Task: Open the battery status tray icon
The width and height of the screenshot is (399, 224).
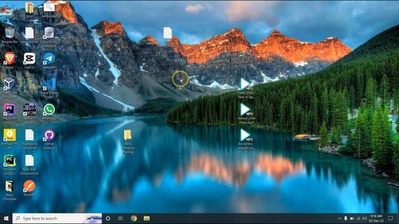Action: click(352, 218)
